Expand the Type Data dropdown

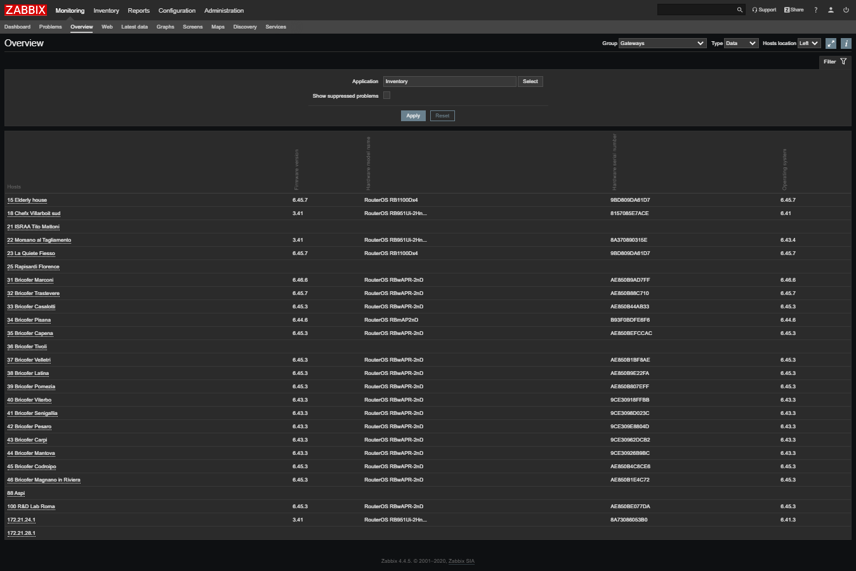741,43
